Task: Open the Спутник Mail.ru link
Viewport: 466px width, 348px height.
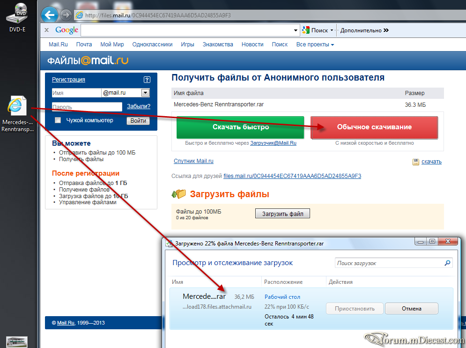Action: 193,161
